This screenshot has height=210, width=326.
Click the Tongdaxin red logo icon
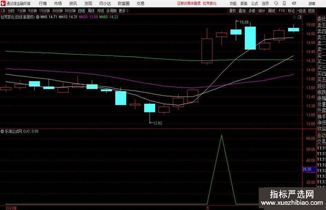(x=3, y=3)
